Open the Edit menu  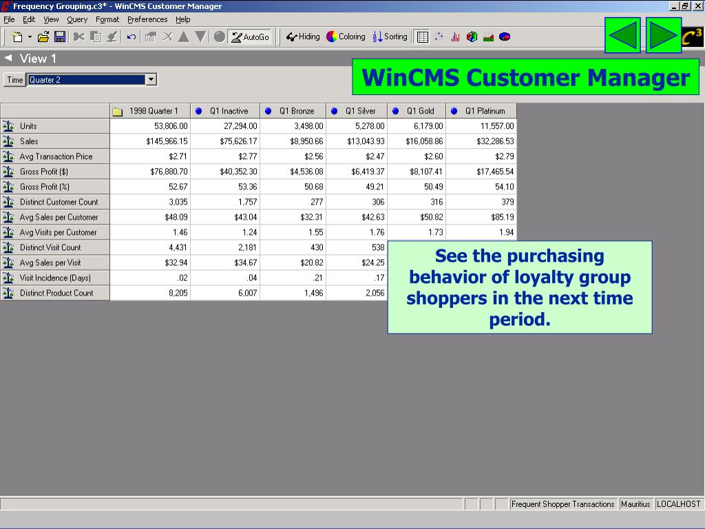pos(29,19)
